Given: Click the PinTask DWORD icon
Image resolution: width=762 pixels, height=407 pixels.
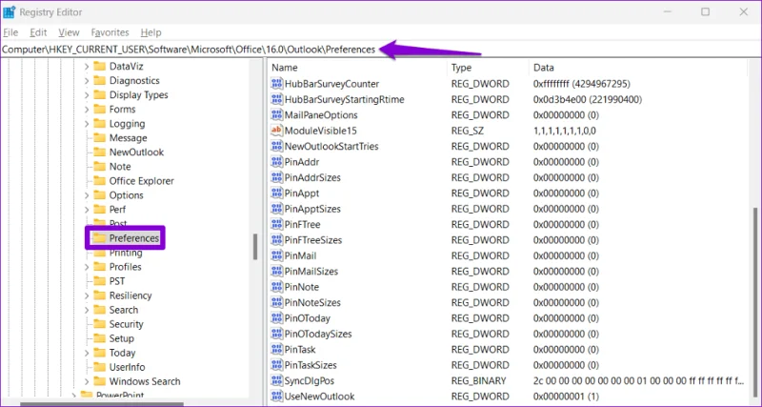Looking at the screenshot, I should point(276,350).
